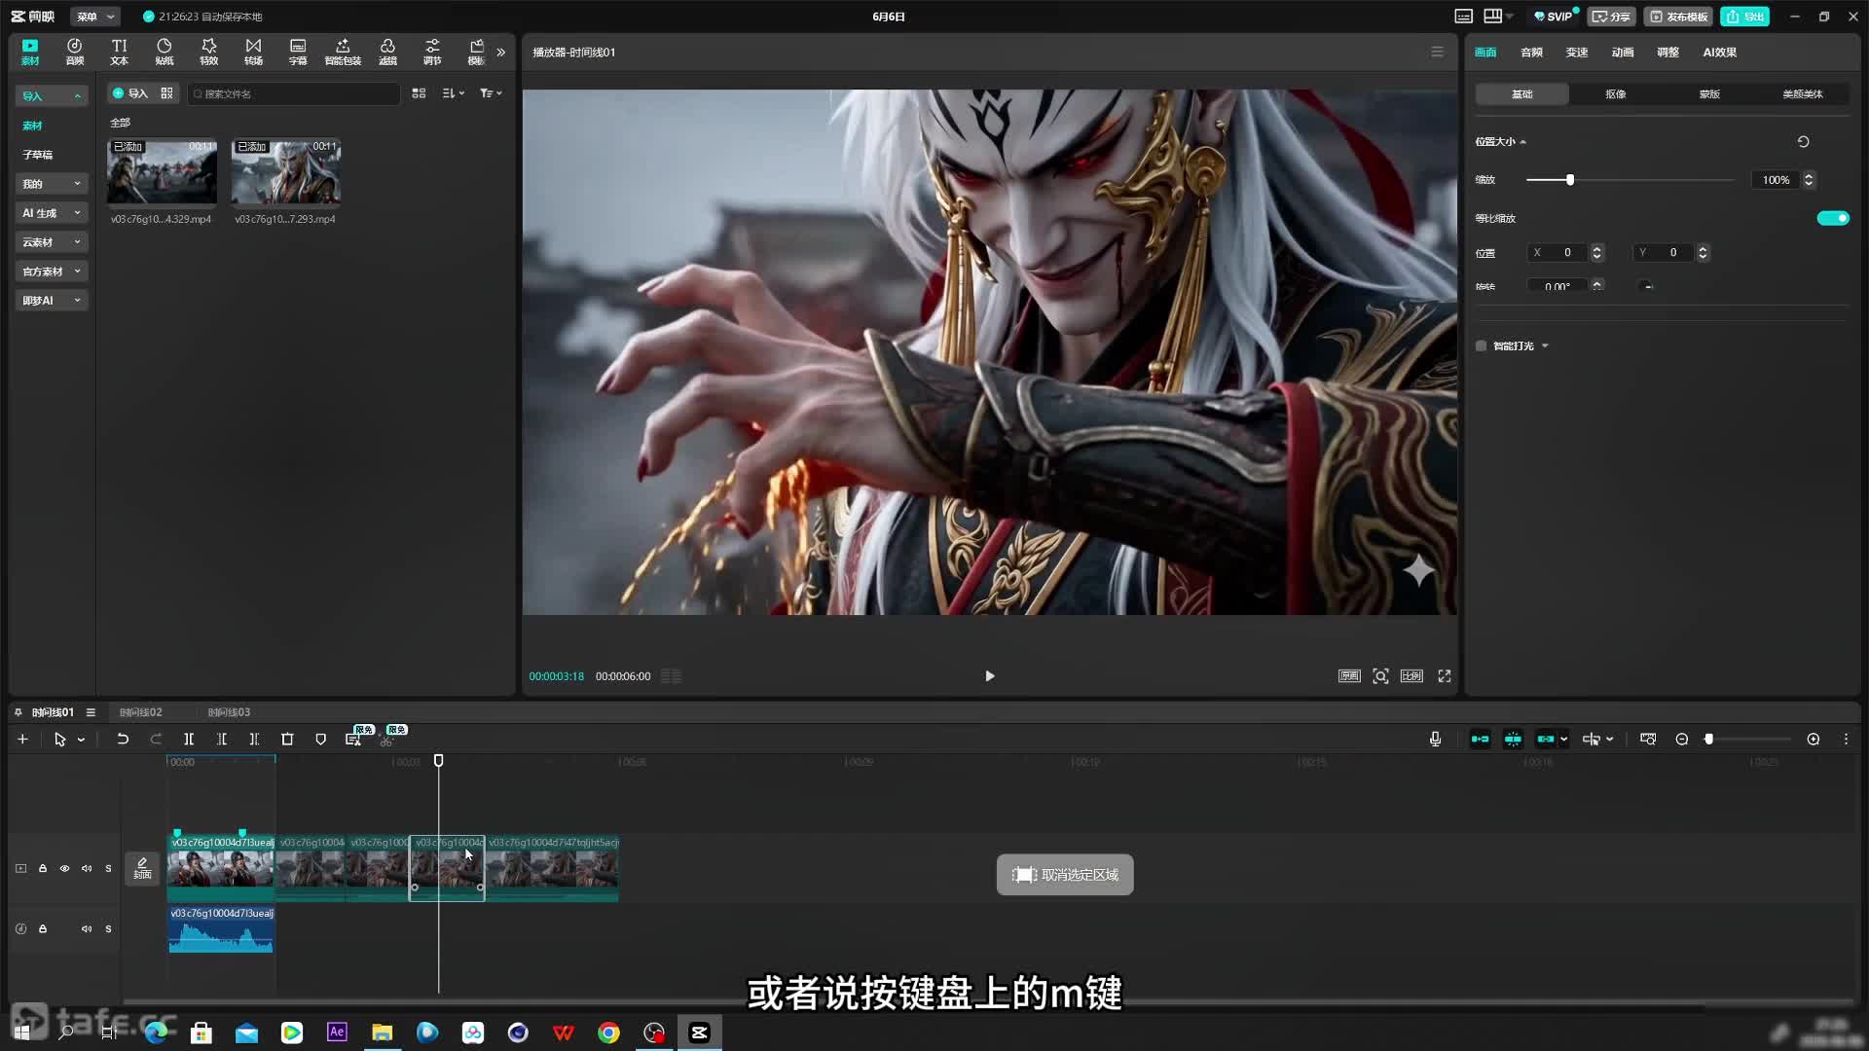The height and width of the screenshot is (1051, 1869).
Task: Expand the 云素材 sidebar section
Action: (x=52, y=241)
